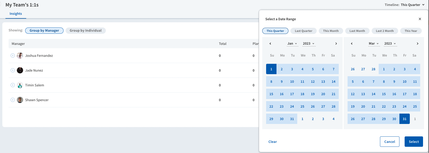Pick the This Year range preset
Screen dimensions: 429x153
411,31
